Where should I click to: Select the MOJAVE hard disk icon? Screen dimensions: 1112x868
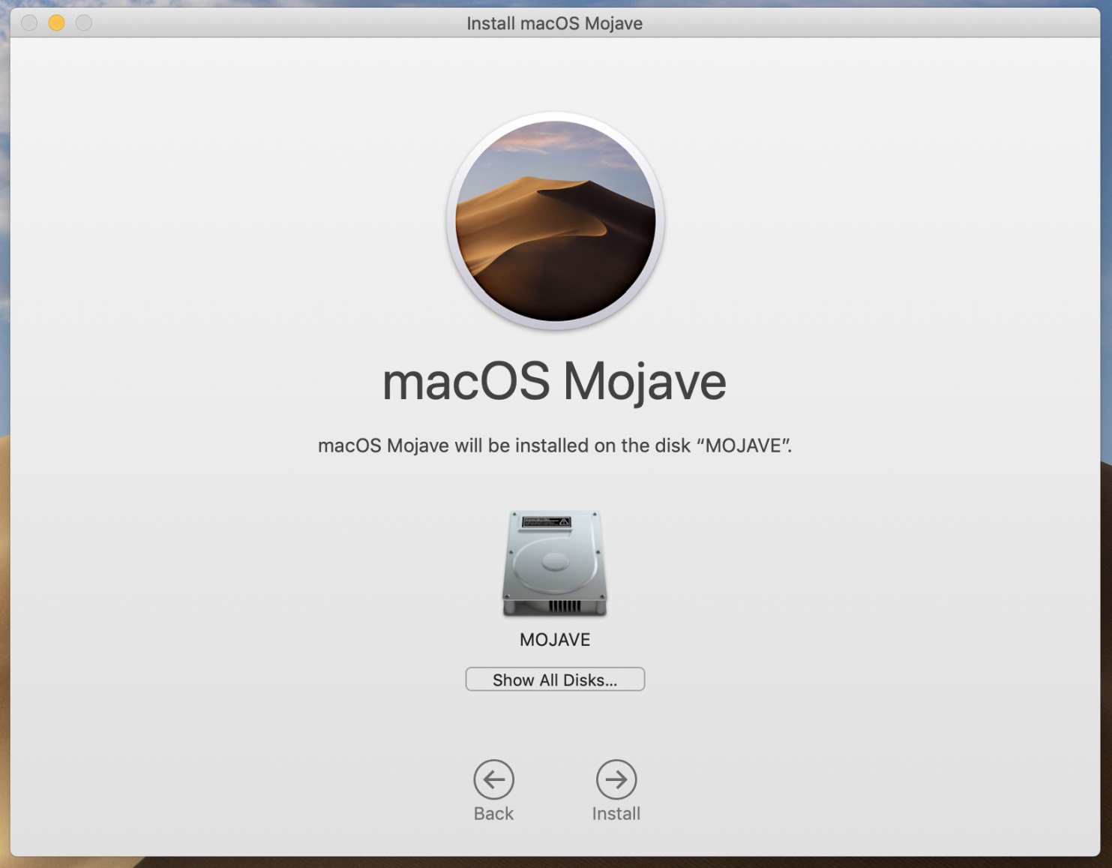pyautogui.click(x=555, y=563)
